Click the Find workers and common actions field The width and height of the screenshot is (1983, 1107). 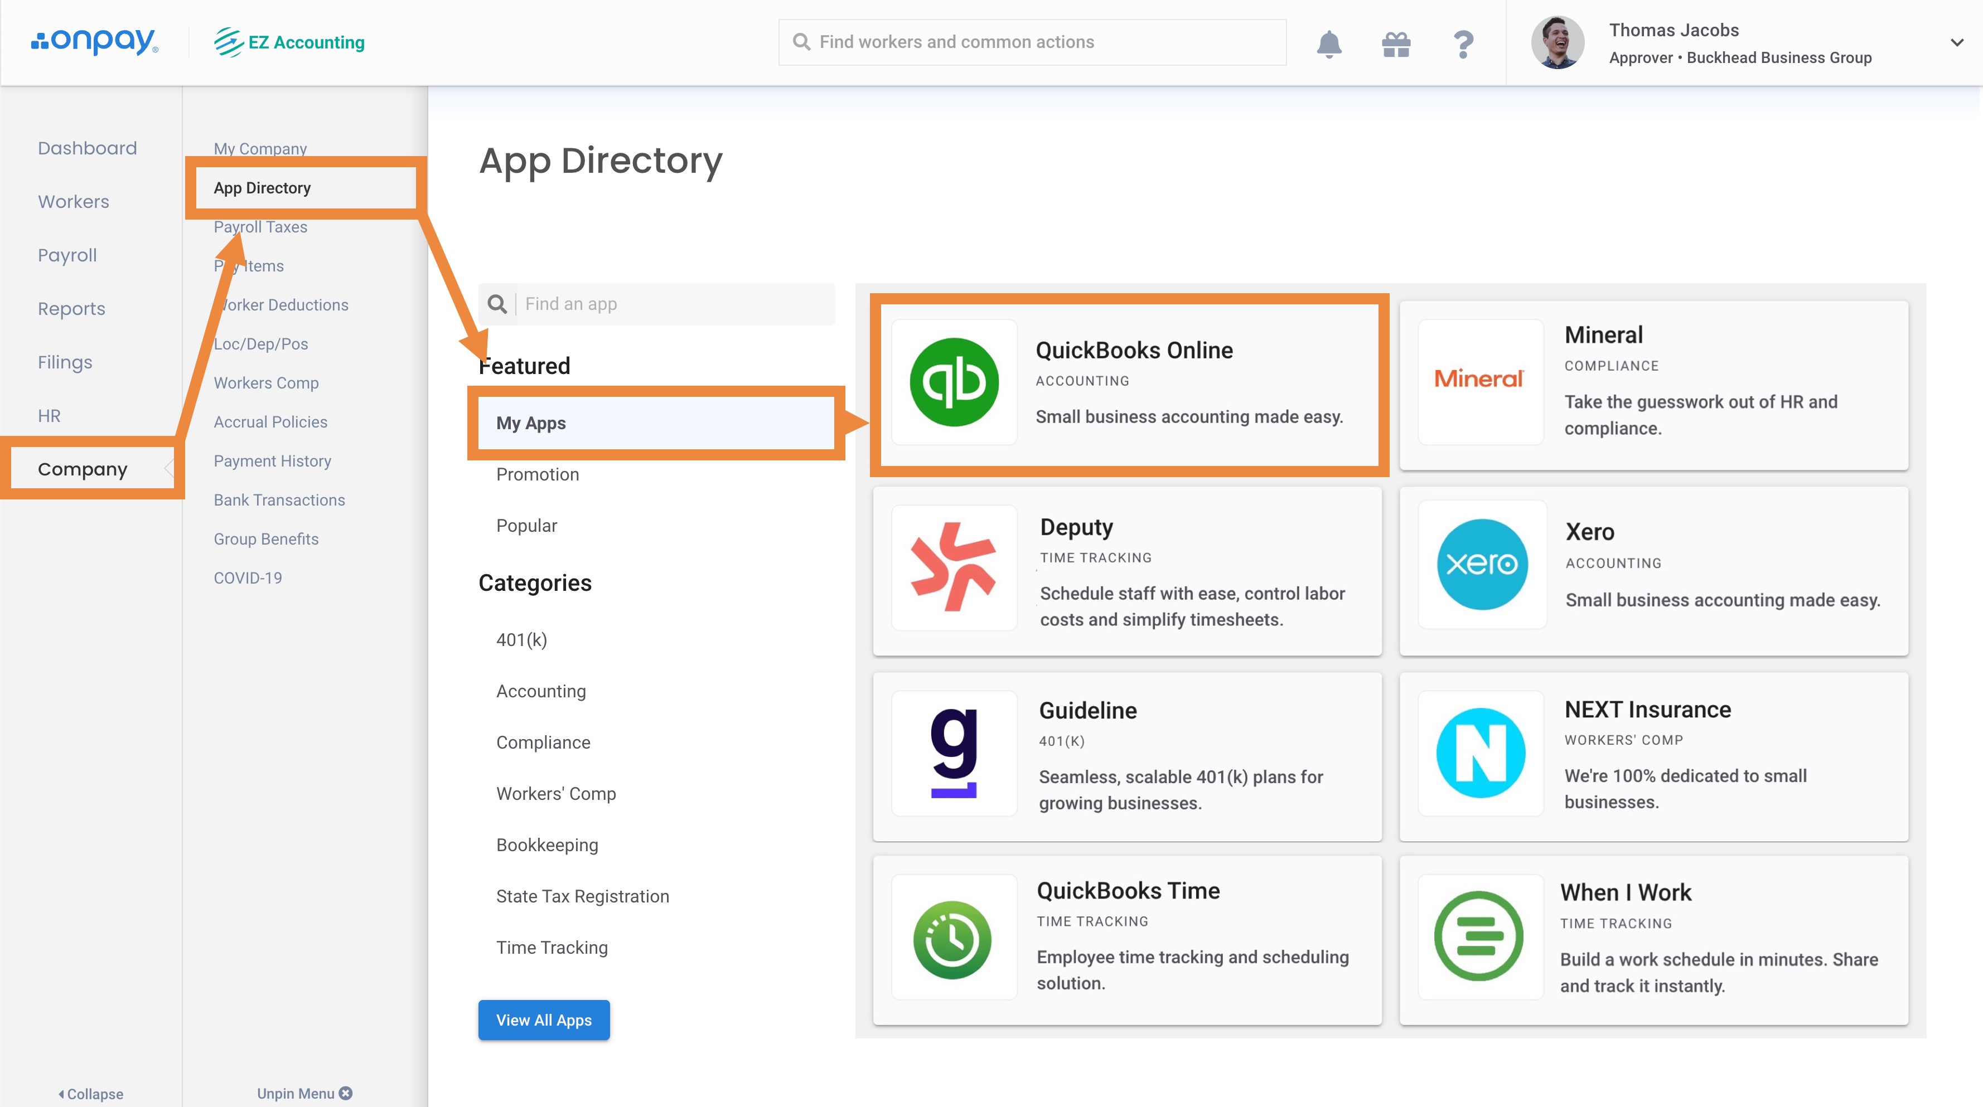click(1032, 42)
